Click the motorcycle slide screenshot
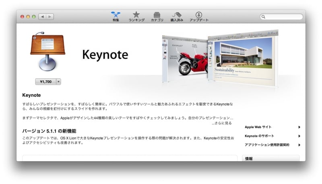 [x=185, y=59]
